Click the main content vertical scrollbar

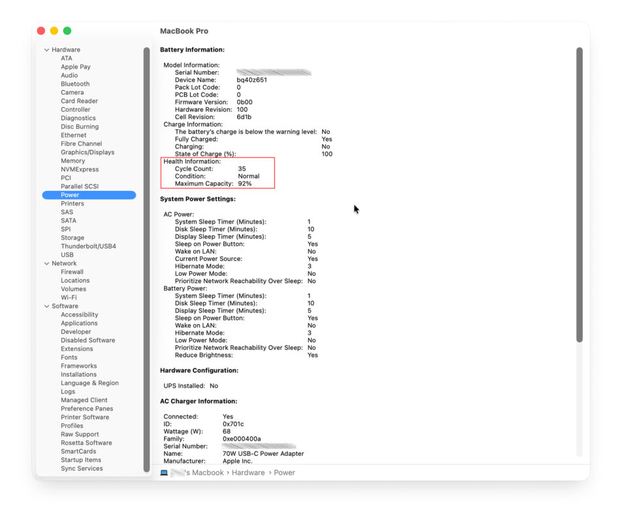click(x=579, y=196)
